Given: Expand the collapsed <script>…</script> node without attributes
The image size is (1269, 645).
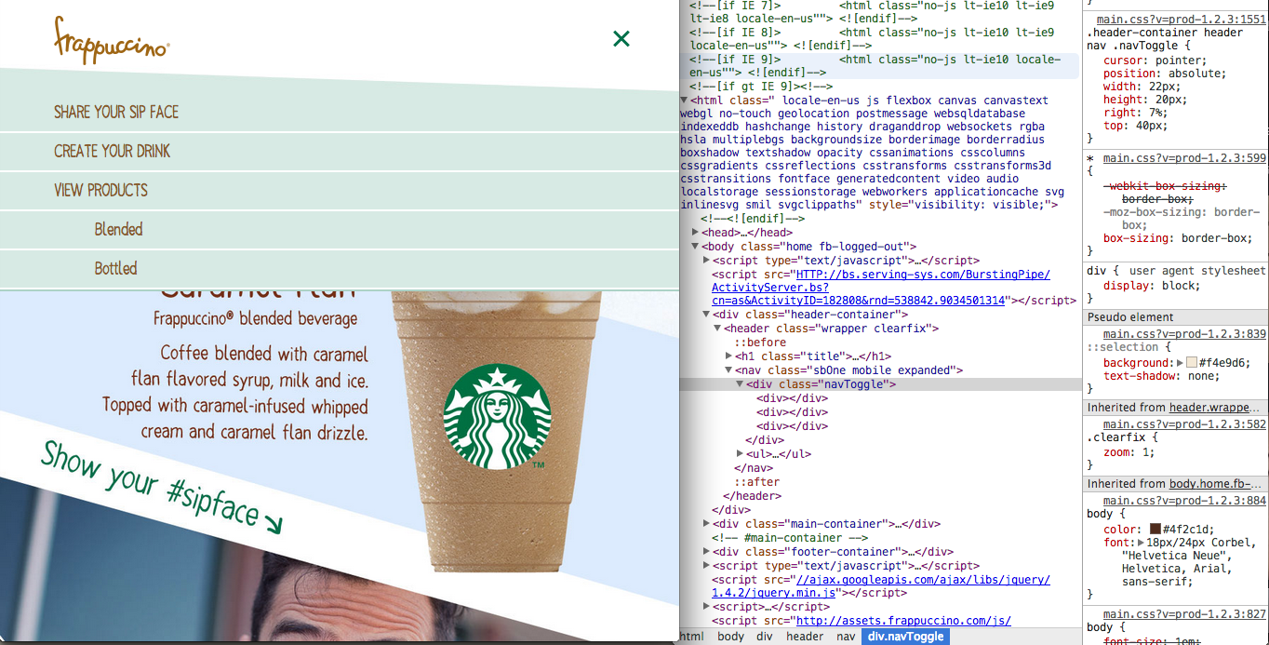Looking at the screenshot, I should click(x=707, y=607).
